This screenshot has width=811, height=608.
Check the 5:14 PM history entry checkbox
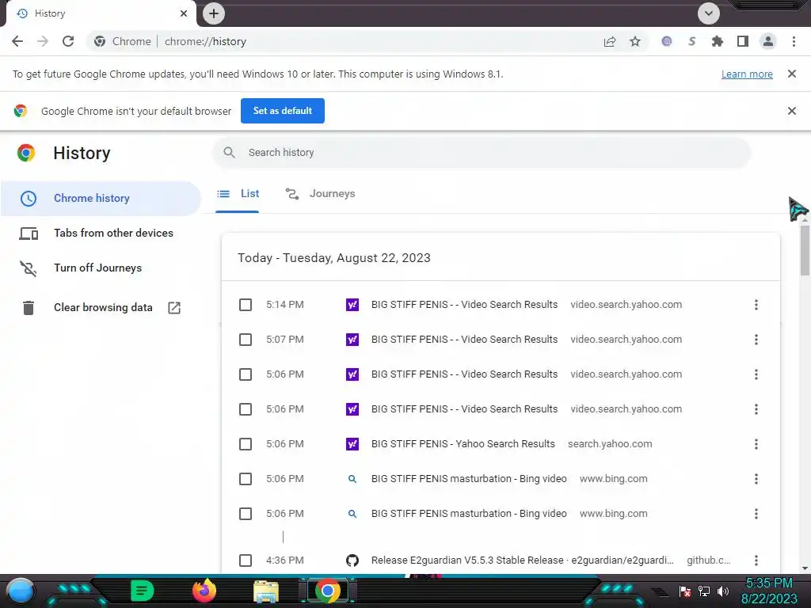click(x=246, y=305)
